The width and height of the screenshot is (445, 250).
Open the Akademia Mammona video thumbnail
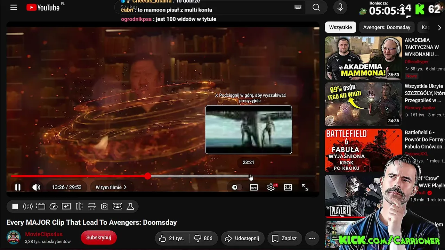tap(363, 58)
